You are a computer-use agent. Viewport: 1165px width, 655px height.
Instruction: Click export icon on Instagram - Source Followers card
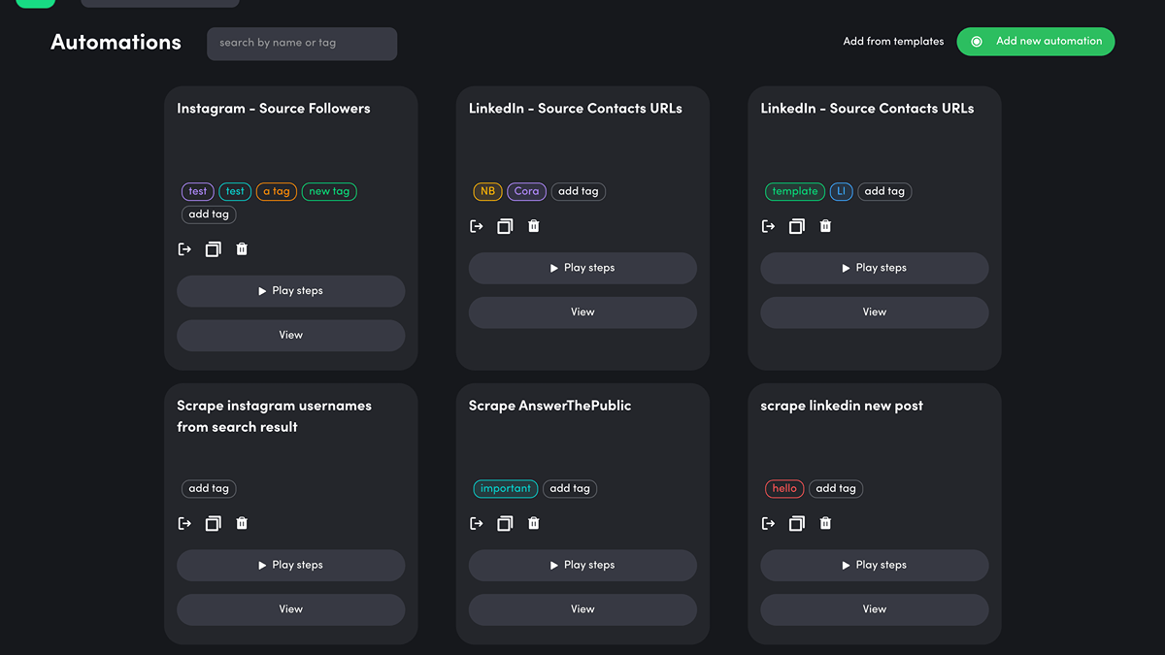tap(184, 249)
